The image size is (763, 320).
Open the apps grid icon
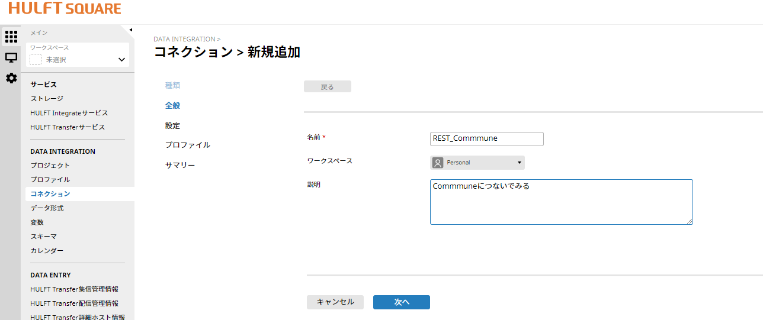[x=11, y=37]
